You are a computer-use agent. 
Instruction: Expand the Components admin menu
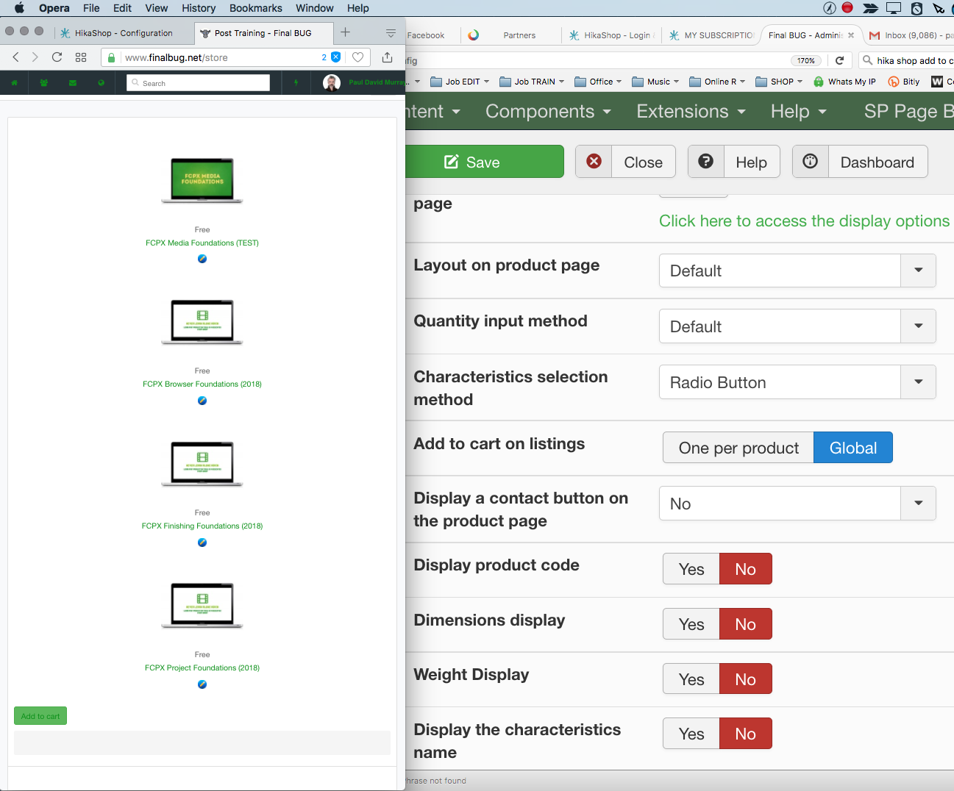coord(548,111)
